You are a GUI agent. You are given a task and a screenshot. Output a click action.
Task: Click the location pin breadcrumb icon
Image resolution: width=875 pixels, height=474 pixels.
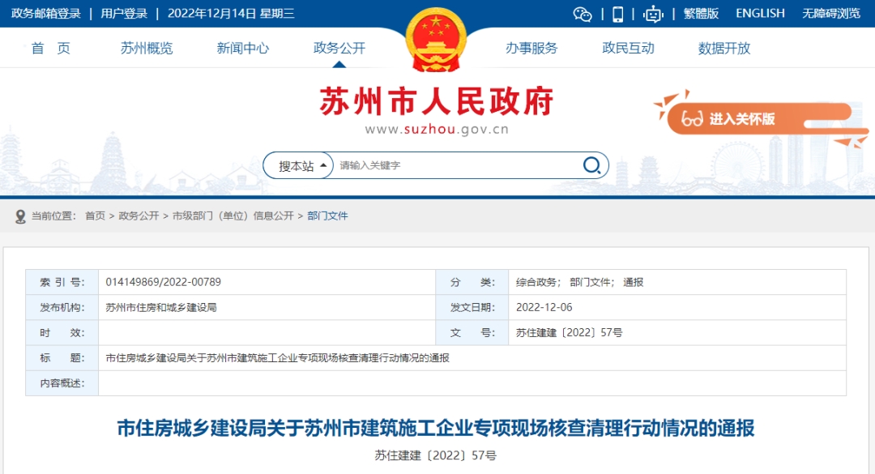pos(18,216)
